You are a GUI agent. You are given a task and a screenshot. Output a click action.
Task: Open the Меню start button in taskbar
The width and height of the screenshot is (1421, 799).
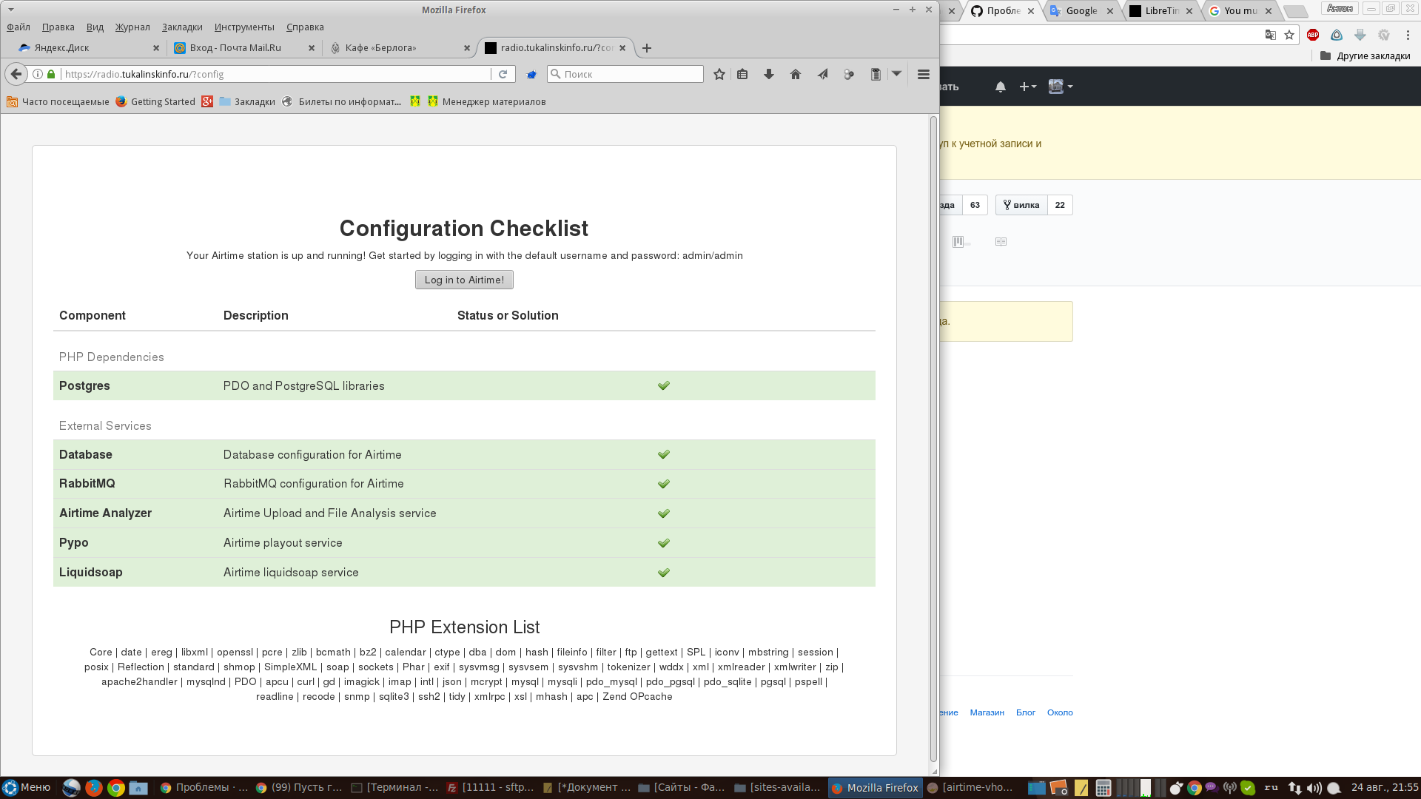27,787
